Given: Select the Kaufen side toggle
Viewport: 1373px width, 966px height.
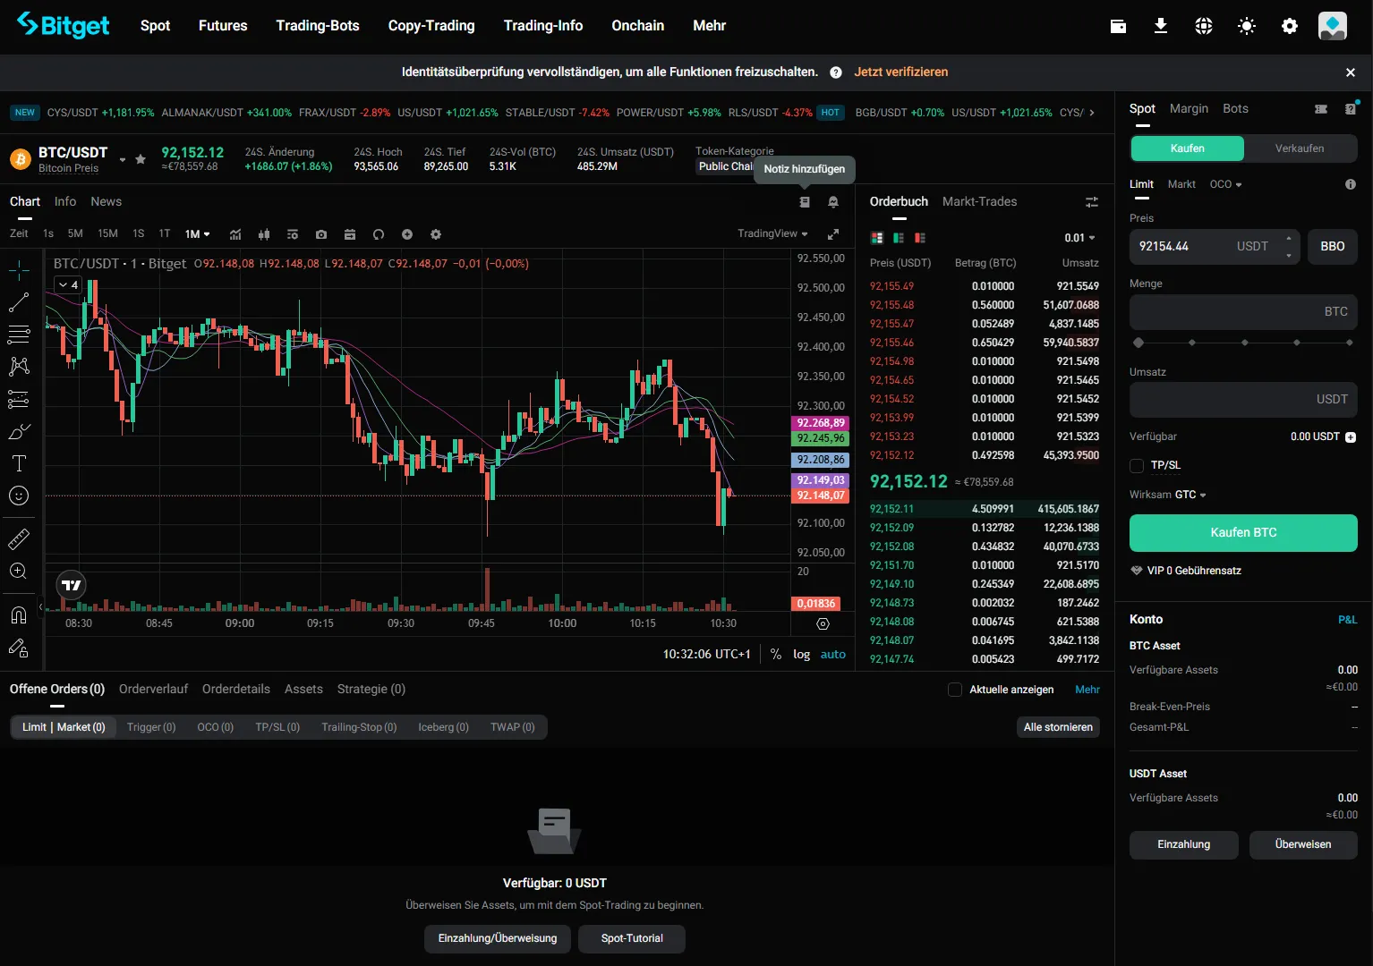Looking at the screenshot, I should (x=1188, y=148).
